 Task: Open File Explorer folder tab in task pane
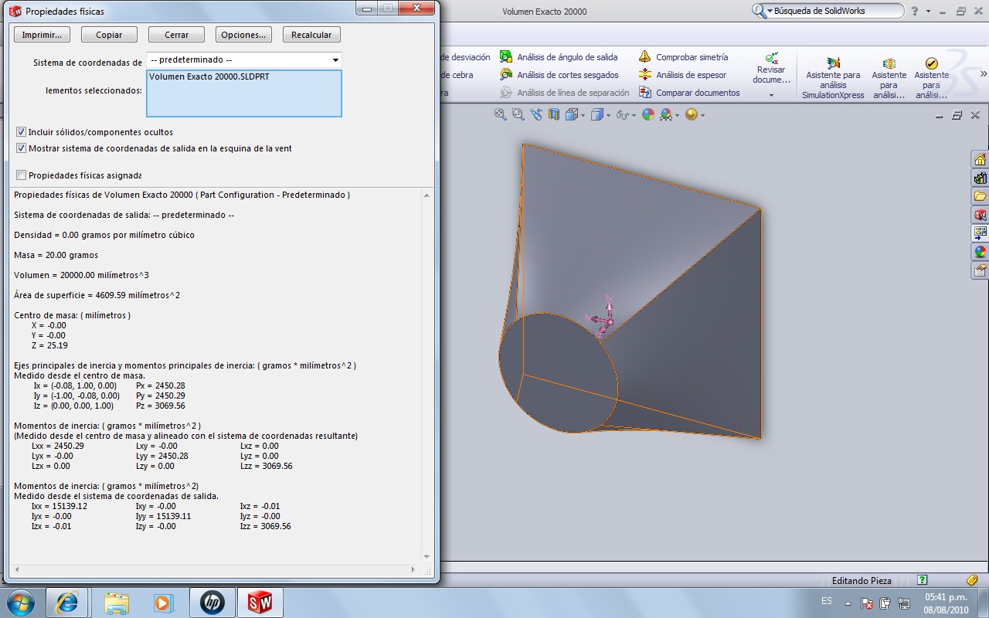pos(980,196)
